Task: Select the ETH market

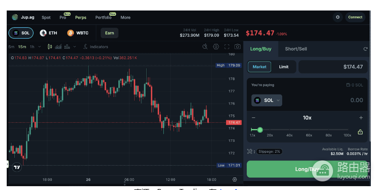Action: (x=48, y=33)
